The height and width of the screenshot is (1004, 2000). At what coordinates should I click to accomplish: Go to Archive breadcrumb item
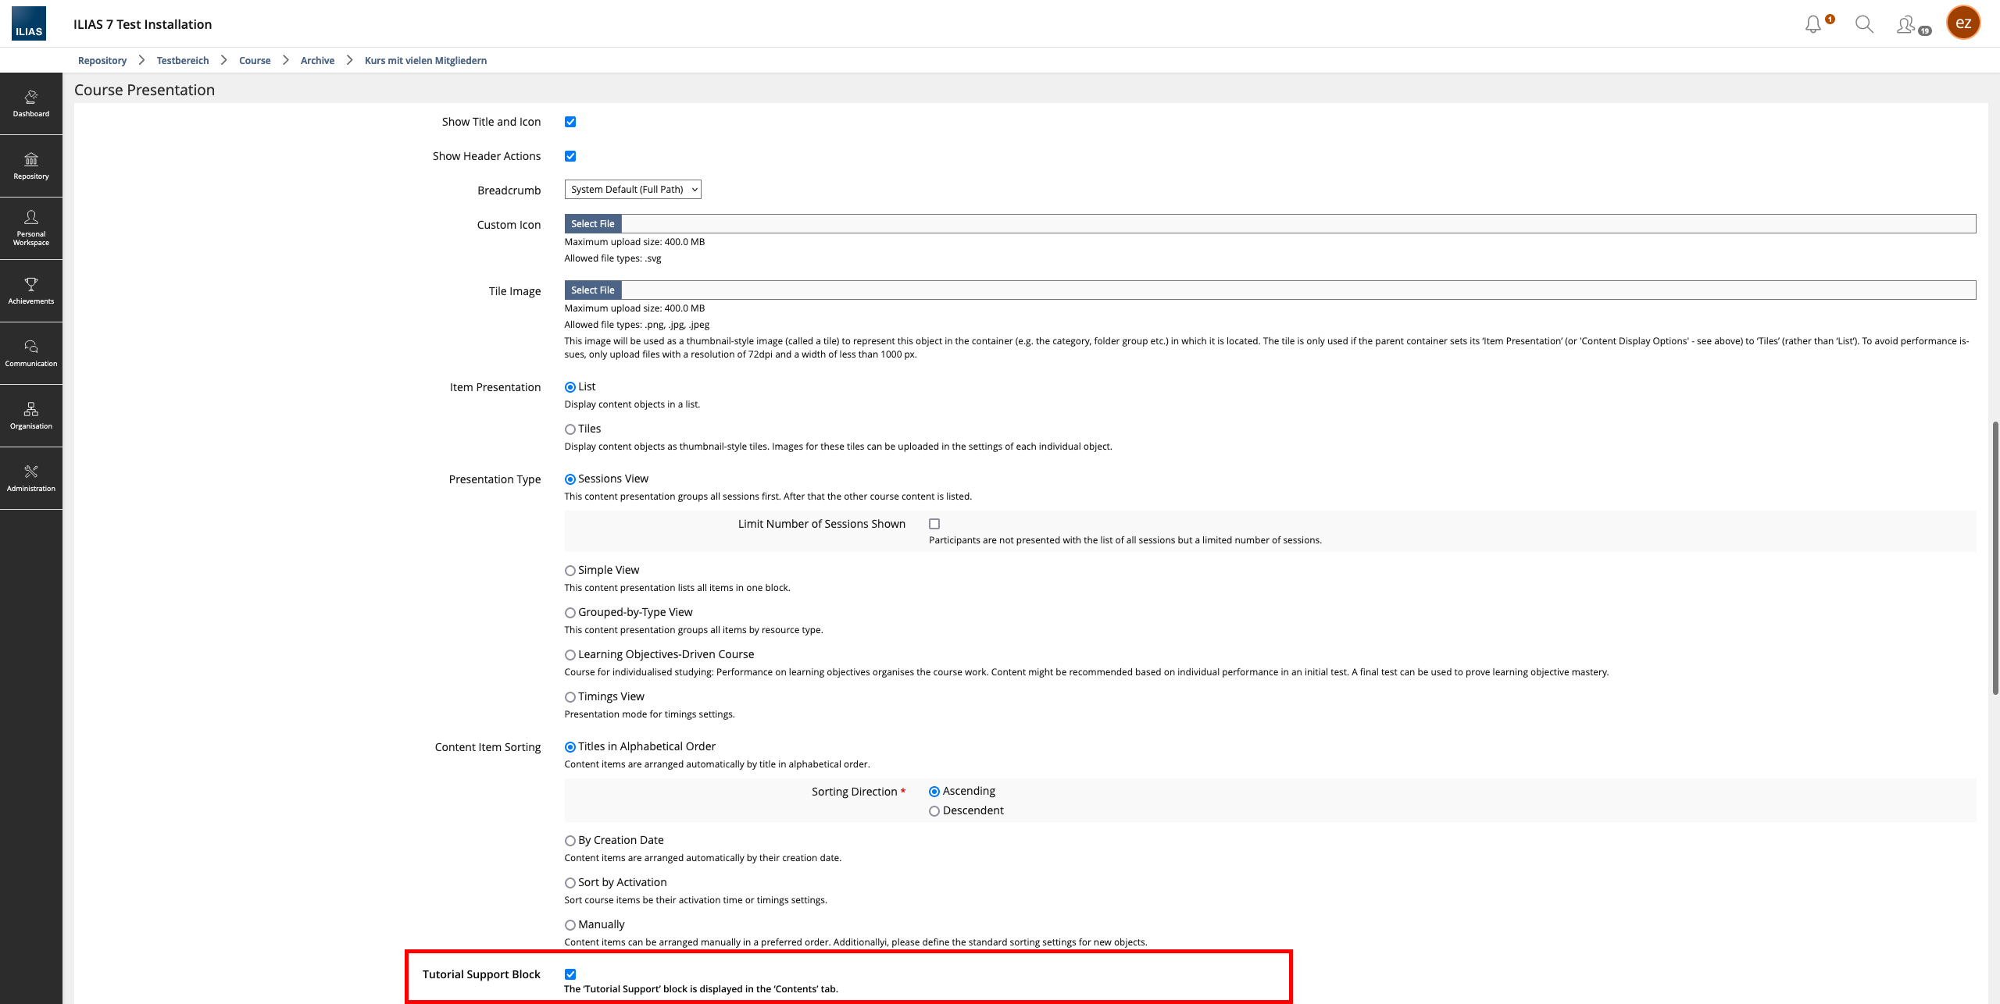coord(317,60)
